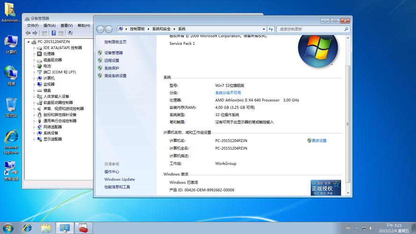Open the address bar history dropdown arrow
The image size is (416, 234).
click(264, 29)
